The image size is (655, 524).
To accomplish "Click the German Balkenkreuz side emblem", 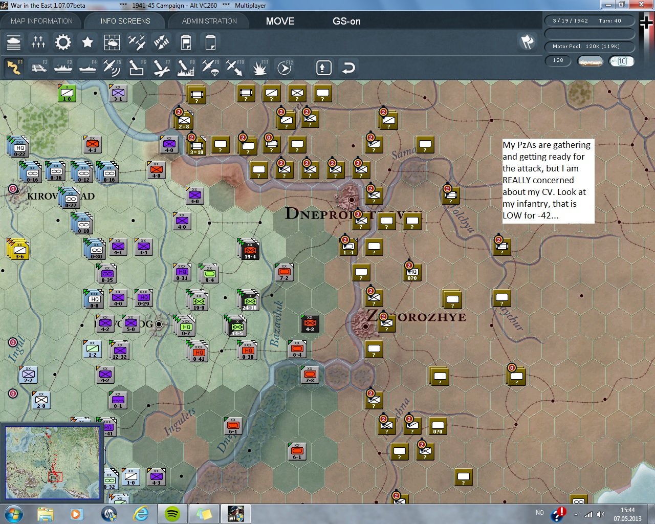I will click(x=646, y=23).
